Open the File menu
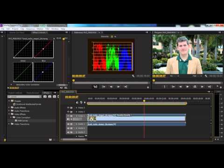 pos(3,29)
